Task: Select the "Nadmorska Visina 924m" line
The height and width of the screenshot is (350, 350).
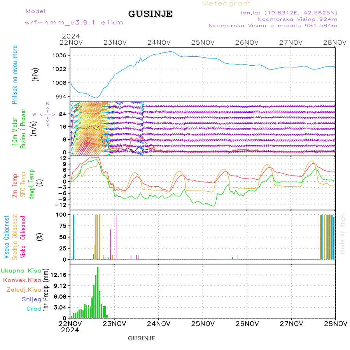Action: point(297,19)
